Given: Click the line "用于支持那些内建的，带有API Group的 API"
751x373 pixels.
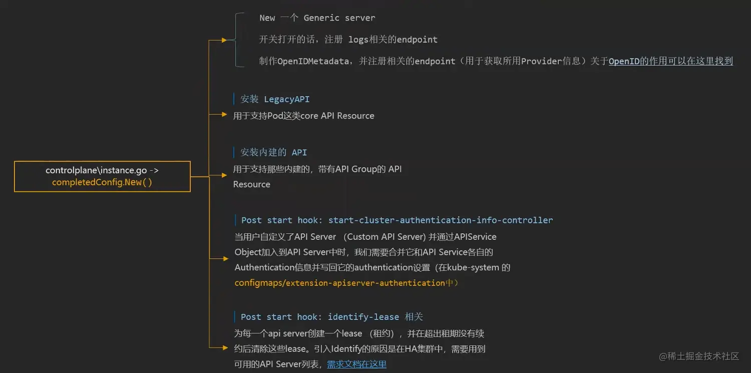Looking at the screenshot, I should coord(317,169).
